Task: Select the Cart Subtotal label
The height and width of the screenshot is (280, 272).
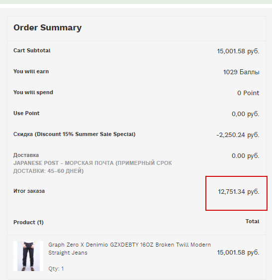Action: pyautogui.click(x=32, y=50)
